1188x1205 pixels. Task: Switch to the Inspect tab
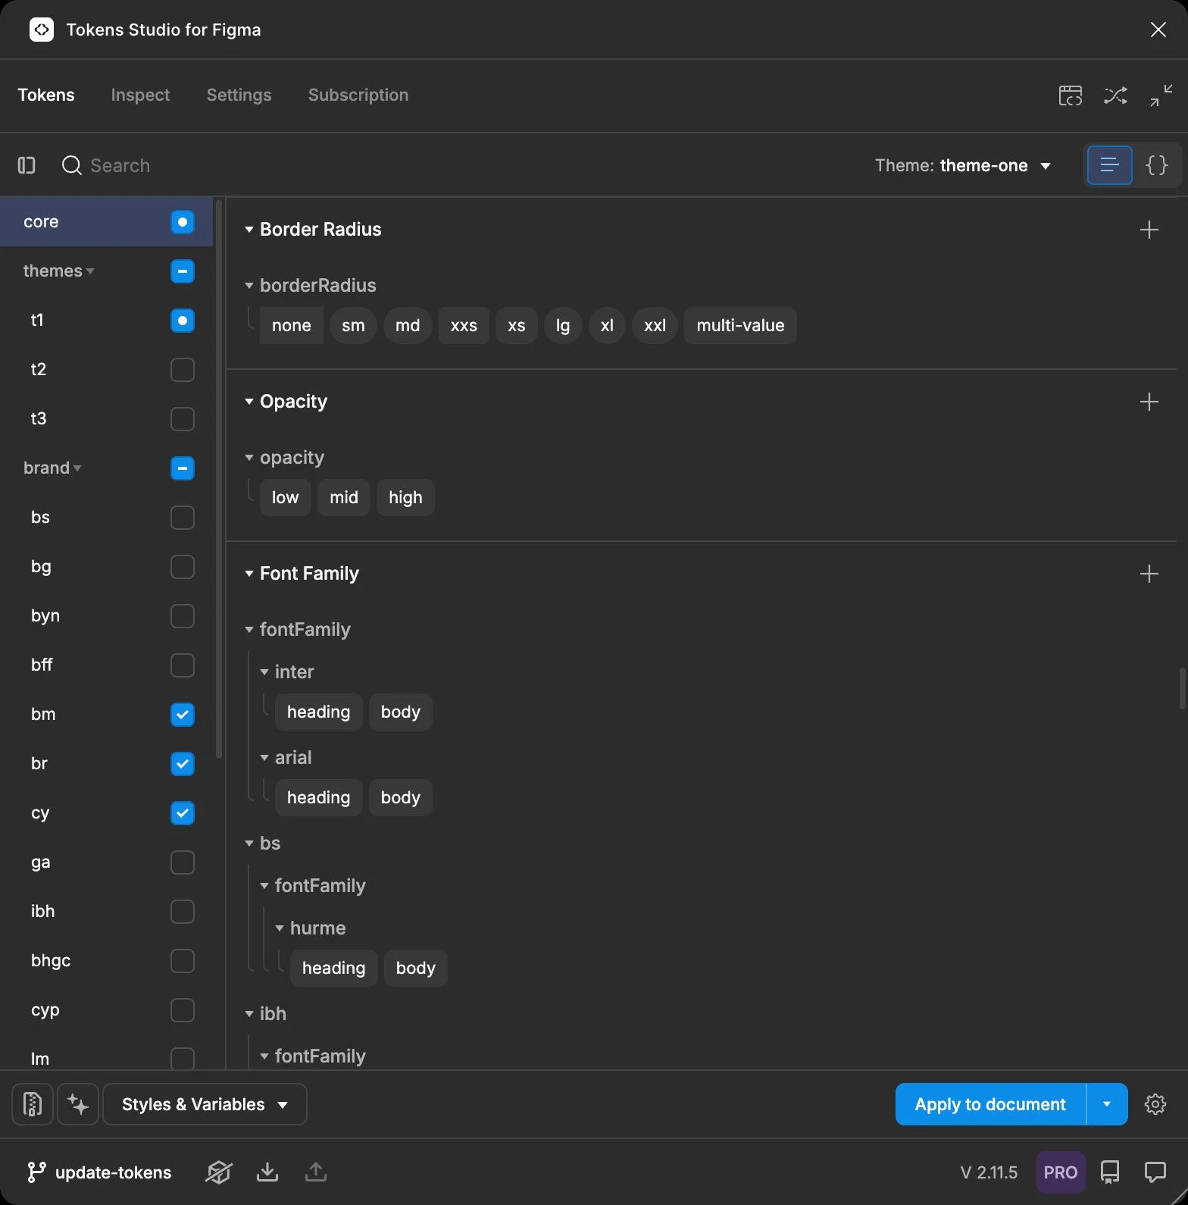pos(140,95)
